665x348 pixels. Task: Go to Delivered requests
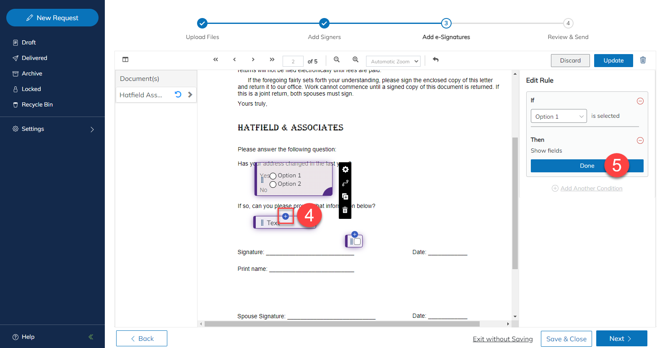[34, 58]
